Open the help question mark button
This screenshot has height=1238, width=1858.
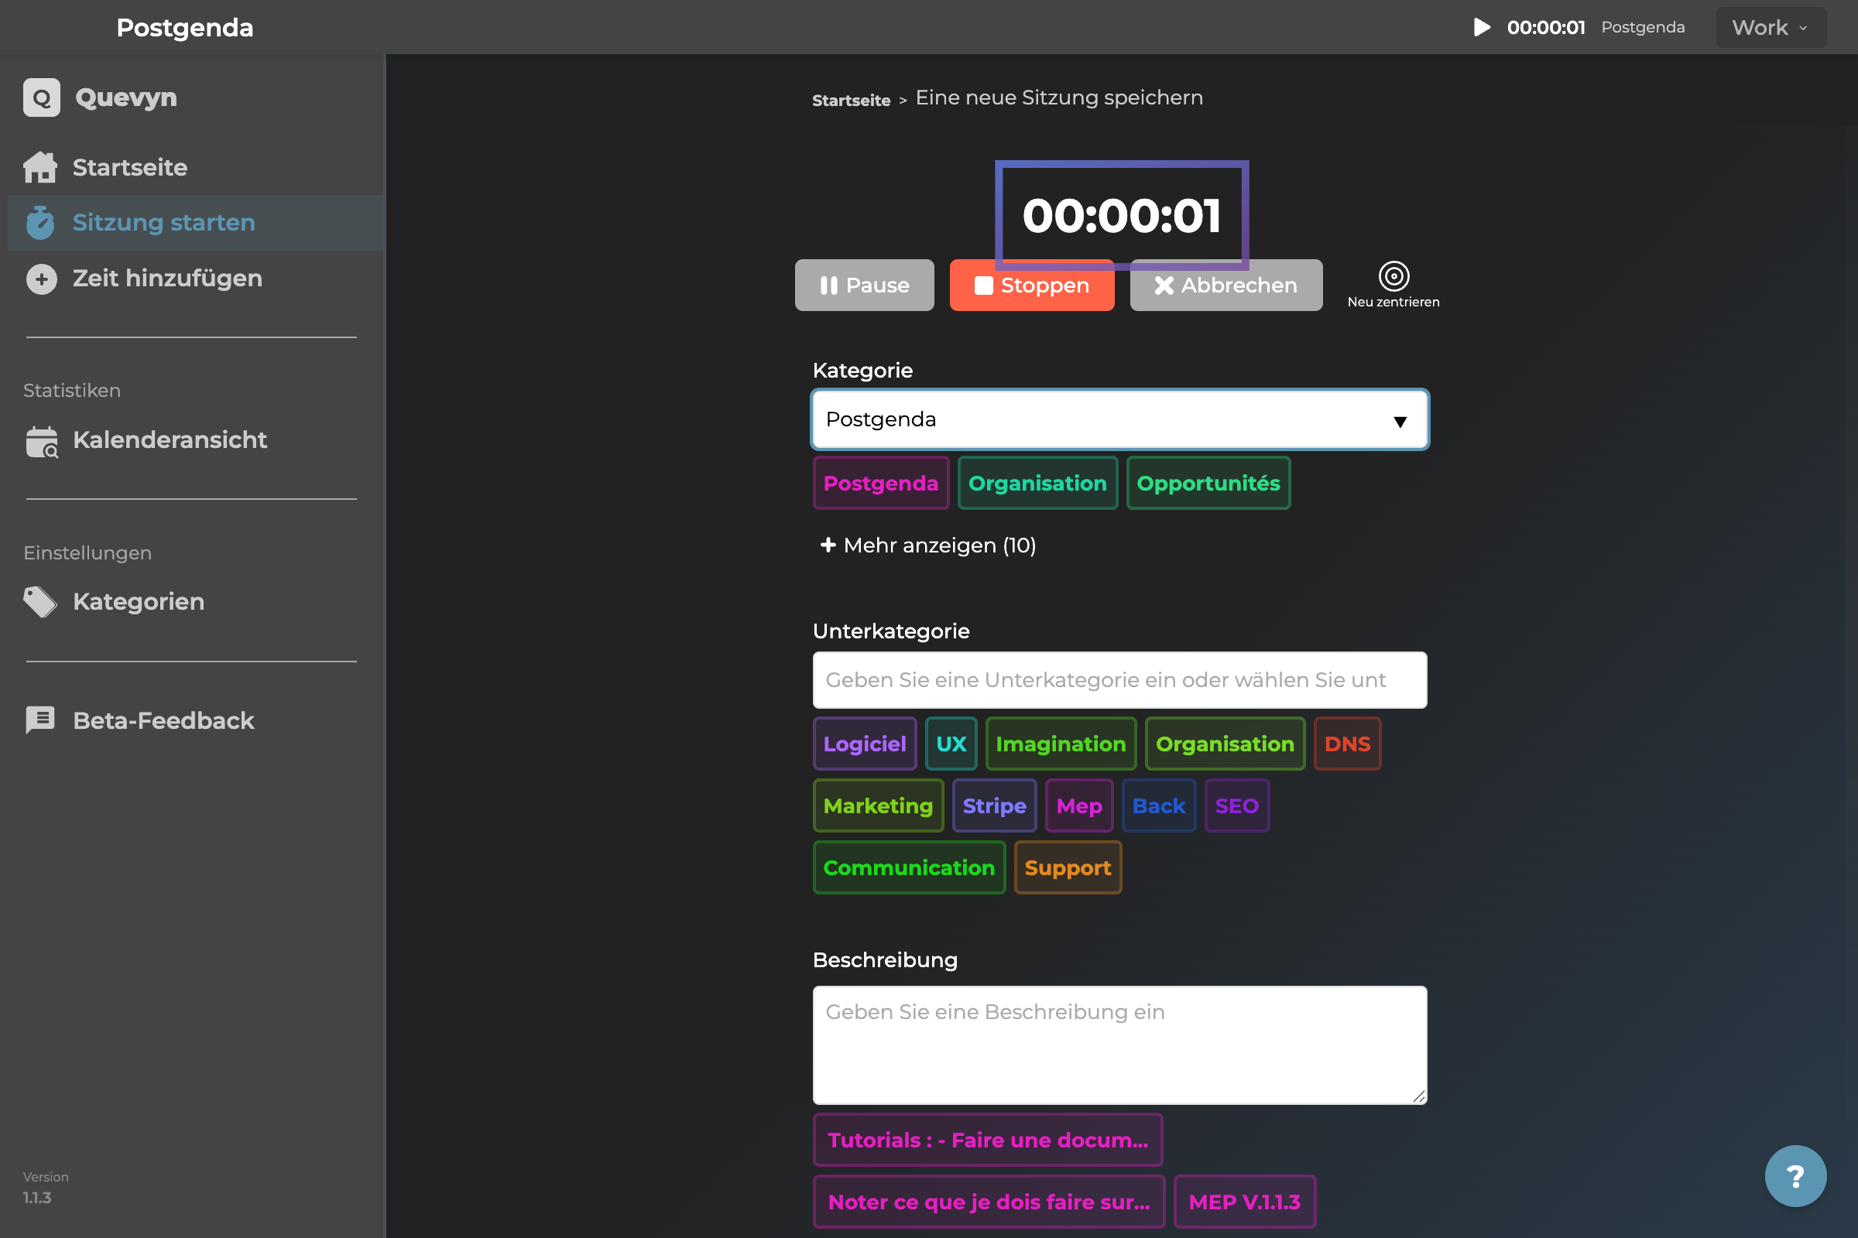coord(1795,1175)
